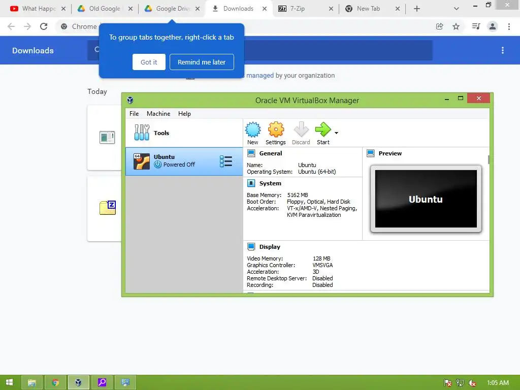The width and height of the screenshot is (520, 390).
Task: Click Got it in the tab groups tooltip
Action: pos(149,62)
